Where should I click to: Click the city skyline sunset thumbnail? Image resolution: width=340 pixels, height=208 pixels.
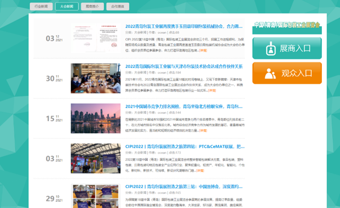96,118
